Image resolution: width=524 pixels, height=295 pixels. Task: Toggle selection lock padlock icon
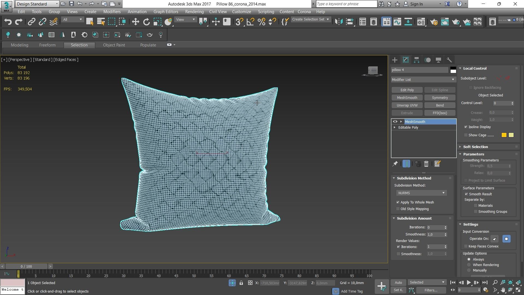pos(241,283)
